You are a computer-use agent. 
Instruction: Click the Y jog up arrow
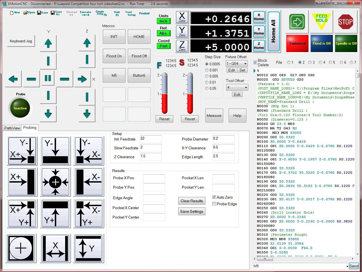click(48, 43)
